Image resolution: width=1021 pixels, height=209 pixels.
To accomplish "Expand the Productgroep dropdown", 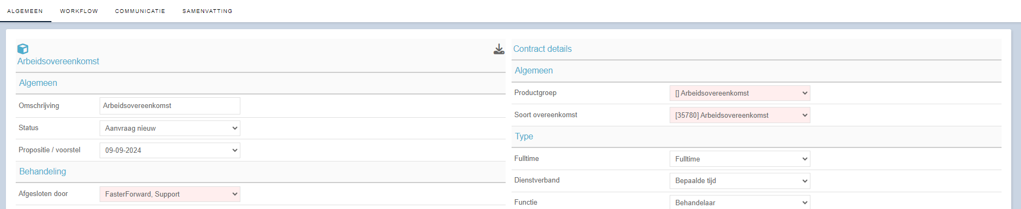I will (739, 93).
